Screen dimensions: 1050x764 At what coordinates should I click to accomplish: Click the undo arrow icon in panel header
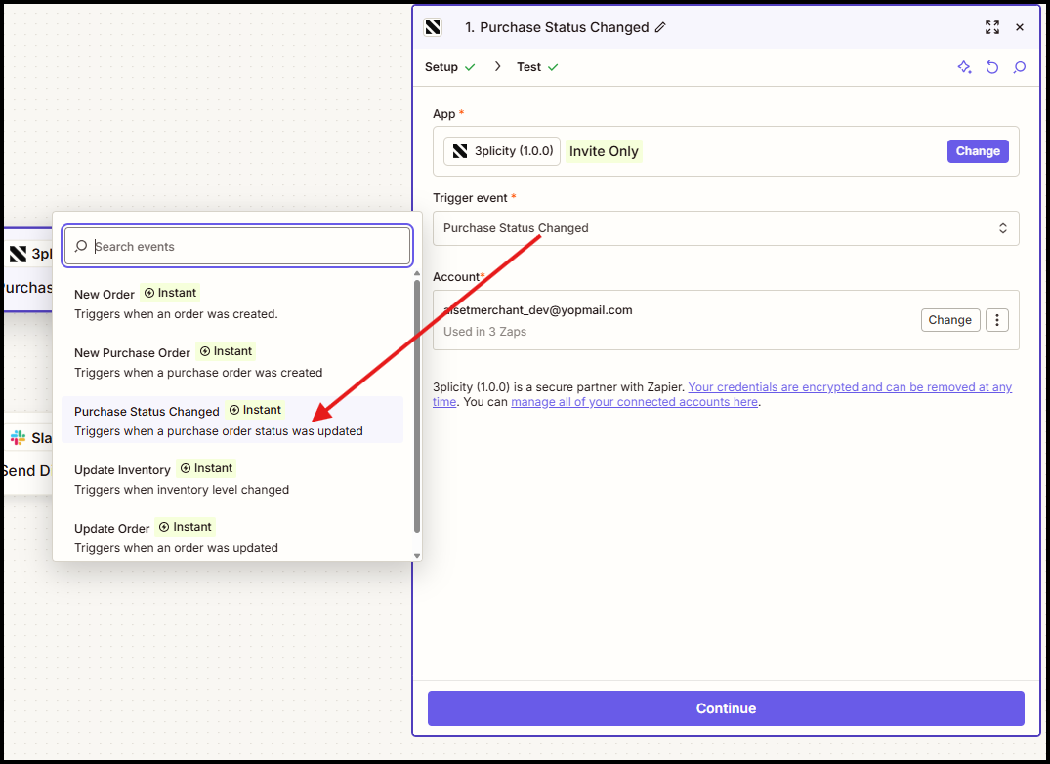(992, 67)
